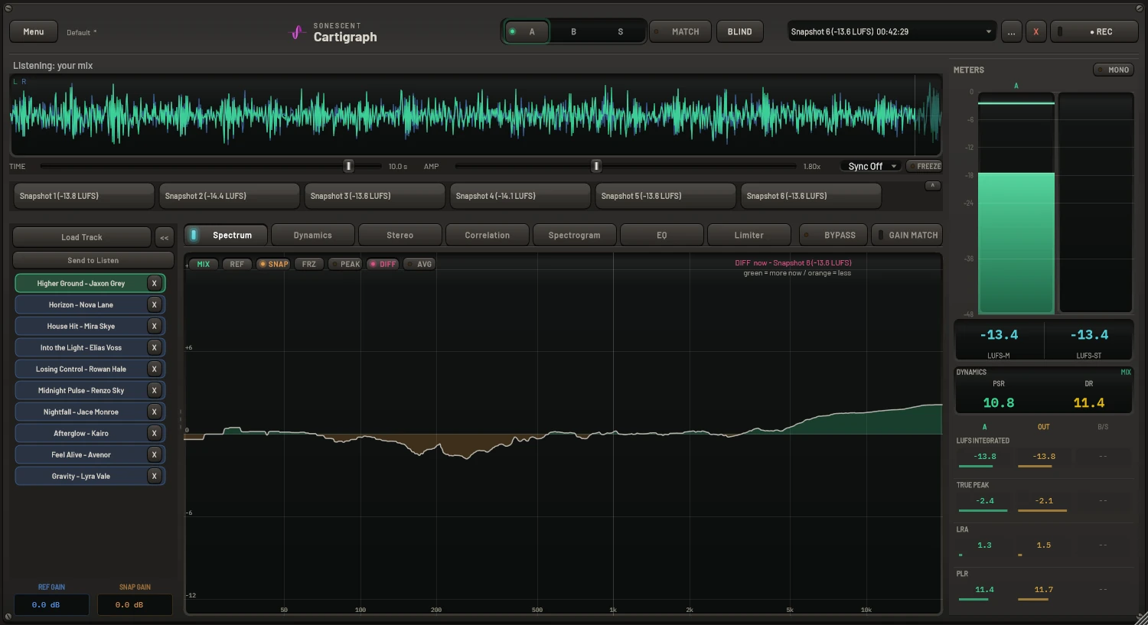This screenshot has width=1148, height=625.
Task: Toggle FREEZE waveform
Action: click(x=925, y=166)
